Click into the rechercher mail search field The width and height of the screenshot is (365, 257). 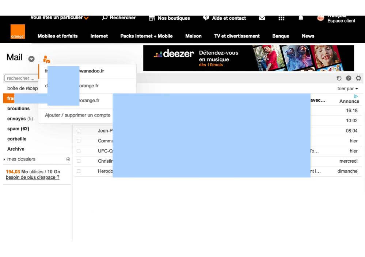click(21, 78)
